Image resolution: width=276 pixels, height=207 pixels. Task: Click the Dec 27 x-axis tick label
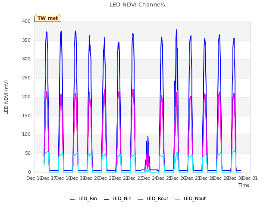point(192,178)
